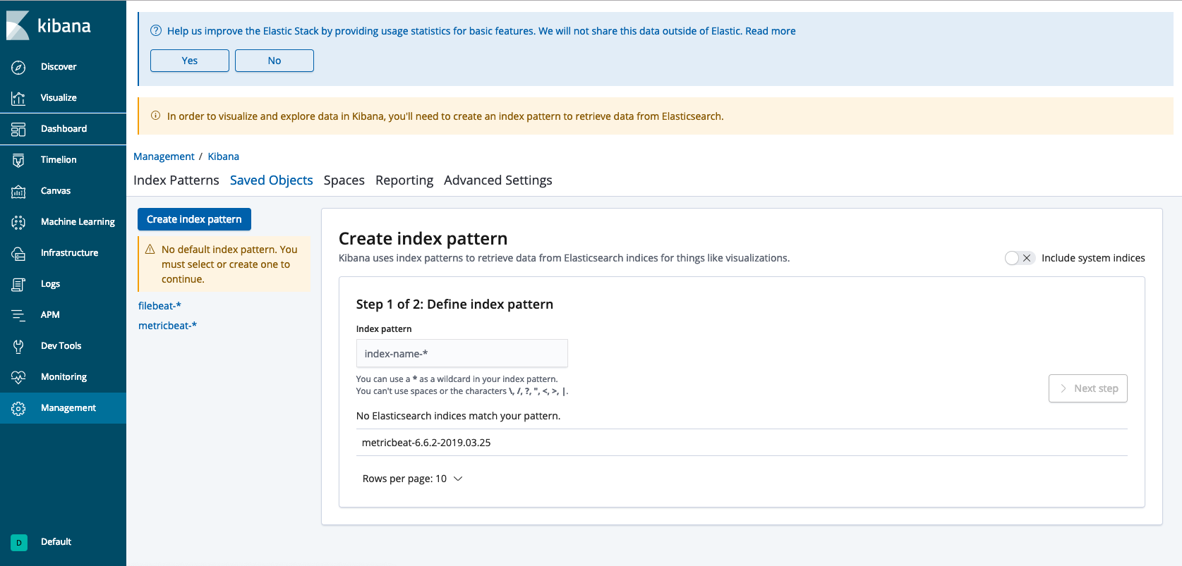Viewport: 1182px width, 566px height.
Task: Click the Kibana logo icon
Action: 18,25
